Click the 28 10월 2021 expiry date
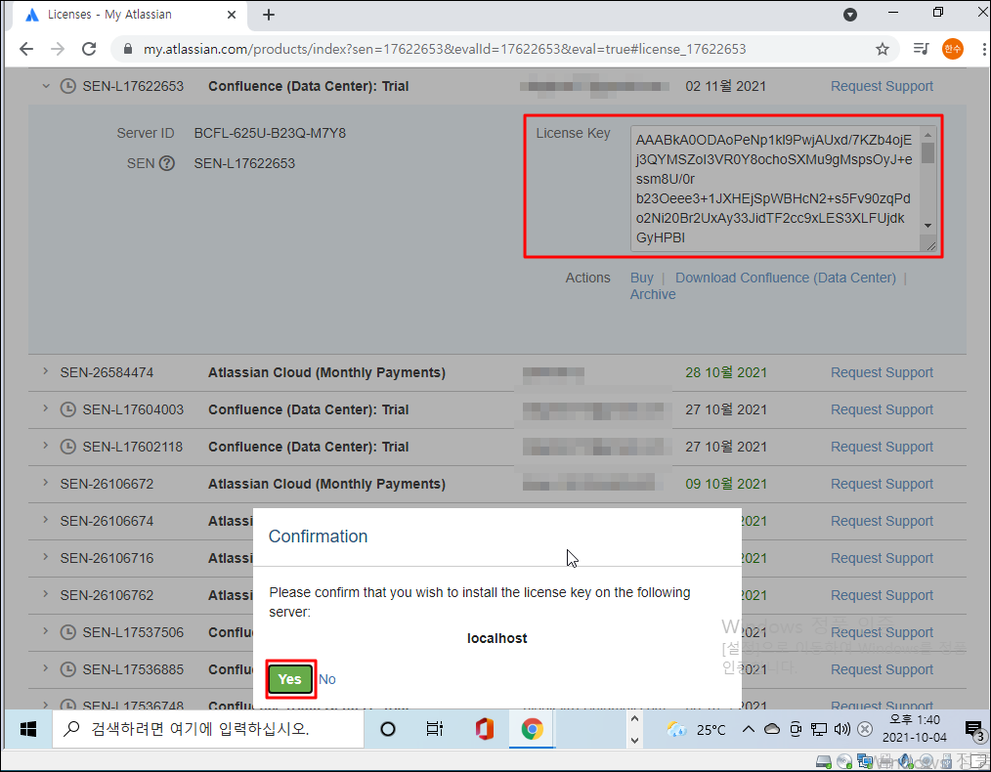 [x=725, y=372]
